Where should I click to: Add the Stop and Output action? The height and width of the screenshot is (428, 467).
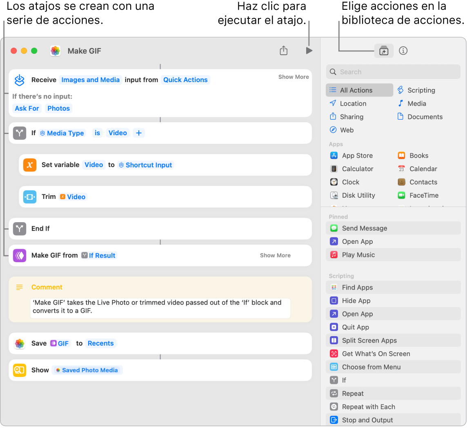(x=393, y=420)
